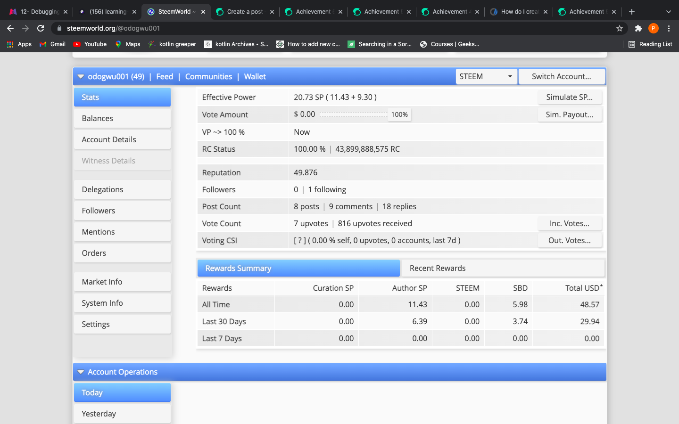Image resolution: width=679 pixels, height=424 pixels.
Task: Open the Delegations sidebar tab
Action: click(122, 189)
